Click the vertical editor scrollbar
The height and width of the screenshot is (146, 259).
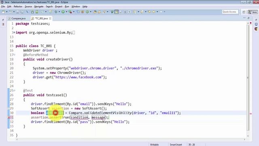tap(248, 77)
